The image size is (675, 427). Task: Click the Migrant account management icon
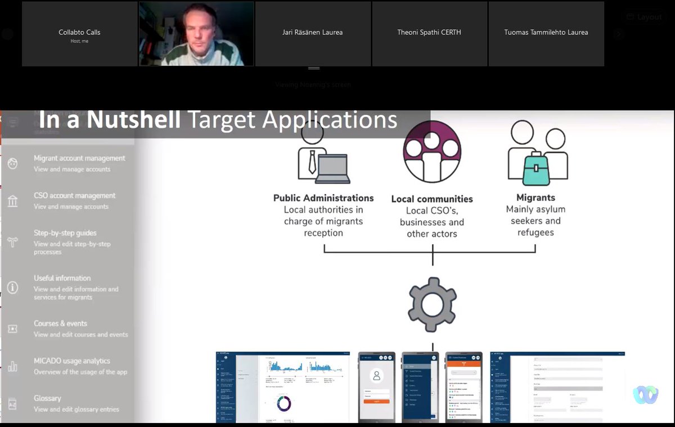[12, 163]
